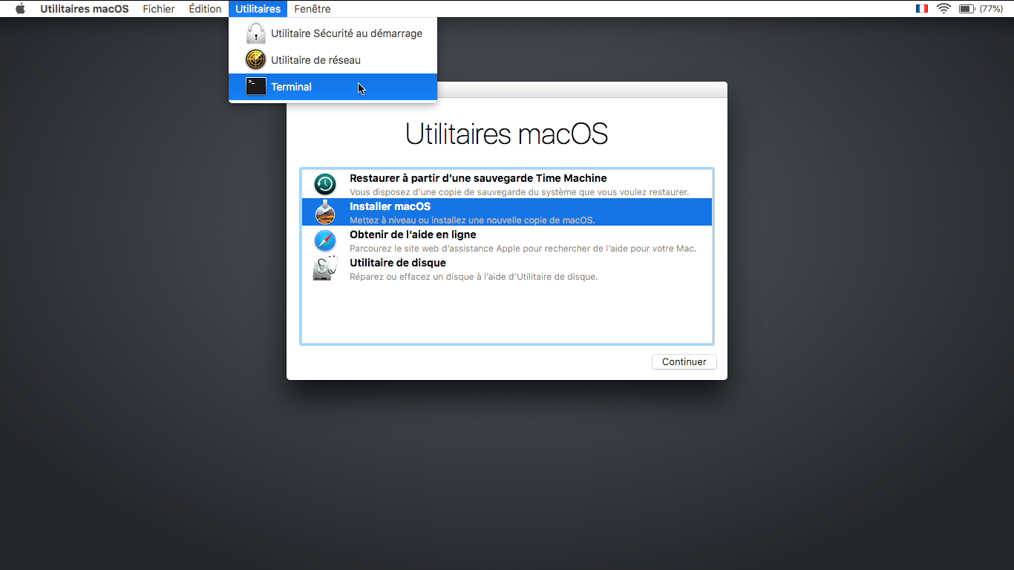The width and height of the screenshot is (1014, 570).
Task: Click the battery percentage (77%) text
Action: [x=991, y=9]
